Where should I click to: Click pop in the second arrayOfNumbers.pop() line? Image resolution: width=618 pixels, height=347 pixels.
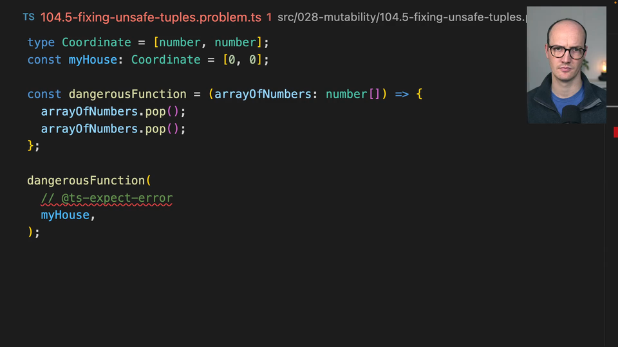[155, 129]
